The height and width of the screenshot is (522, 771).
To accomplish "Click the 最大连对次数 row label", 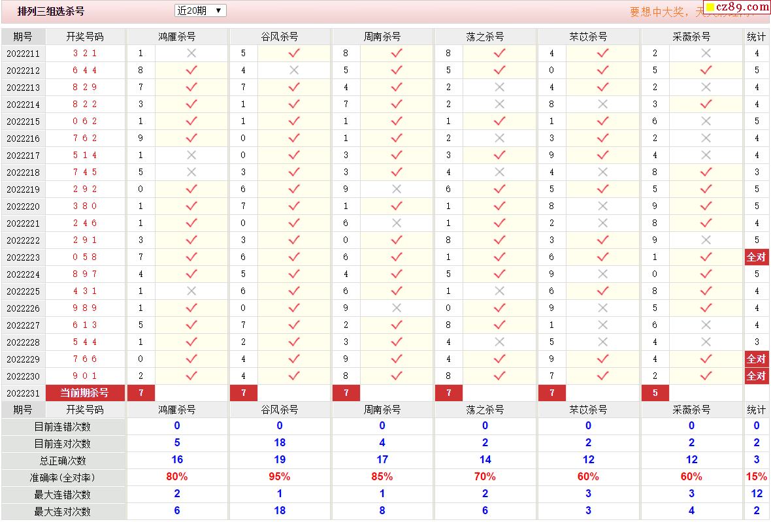I will coord(63,512).
